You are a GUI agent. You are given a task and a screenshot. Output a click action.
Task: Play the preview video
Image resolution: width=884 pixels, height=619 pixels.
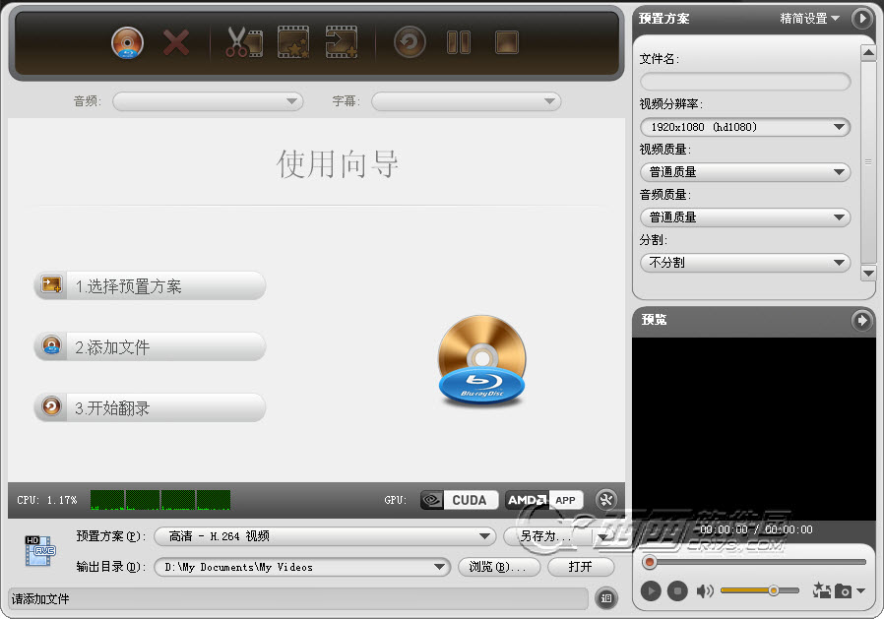(x=651, y=590)
